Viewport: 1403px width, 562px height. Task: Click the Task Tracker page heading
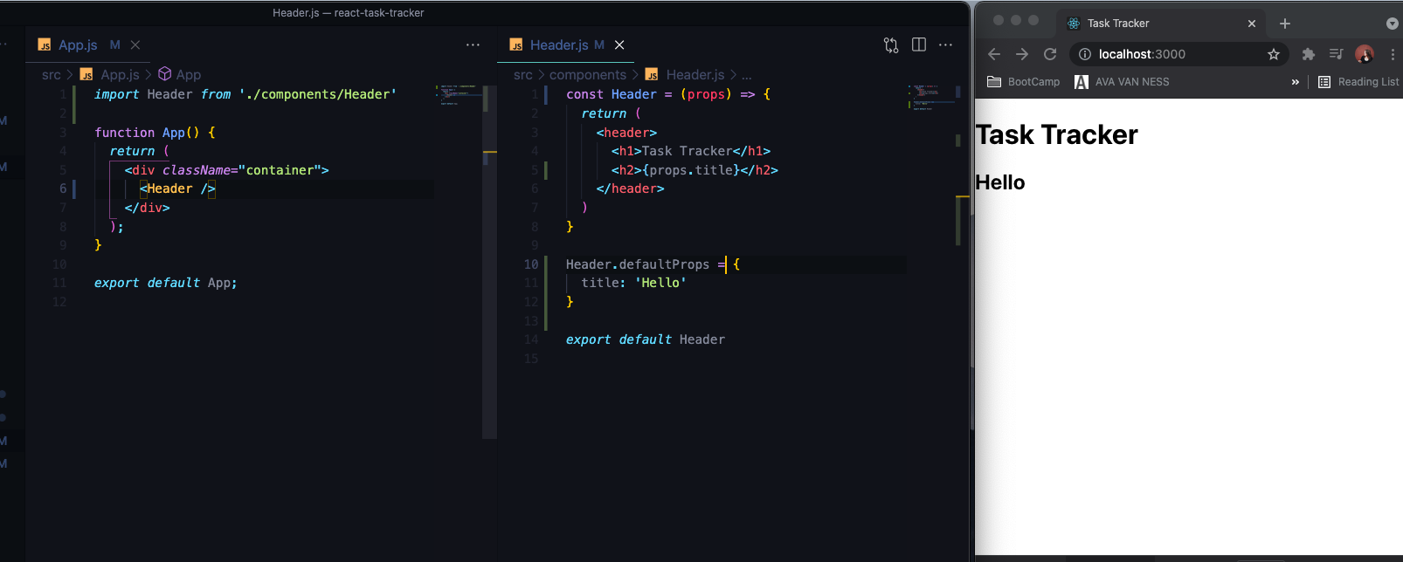pyautogui.click(x=1056, y=135)
